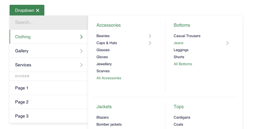Image resolution: width=256 pixels, height=129 pixels.
Task: Select Page 2 menu item
Action: 22,102
